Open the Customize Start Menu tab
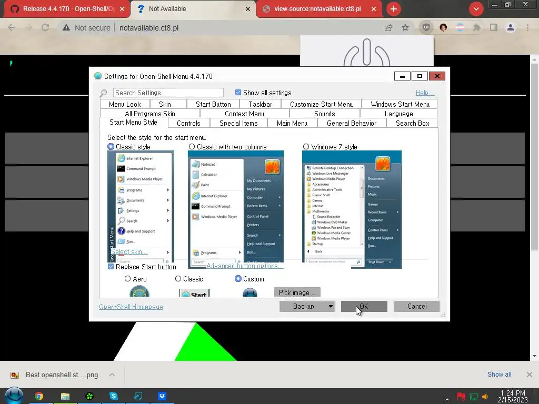 pos(321,104)
